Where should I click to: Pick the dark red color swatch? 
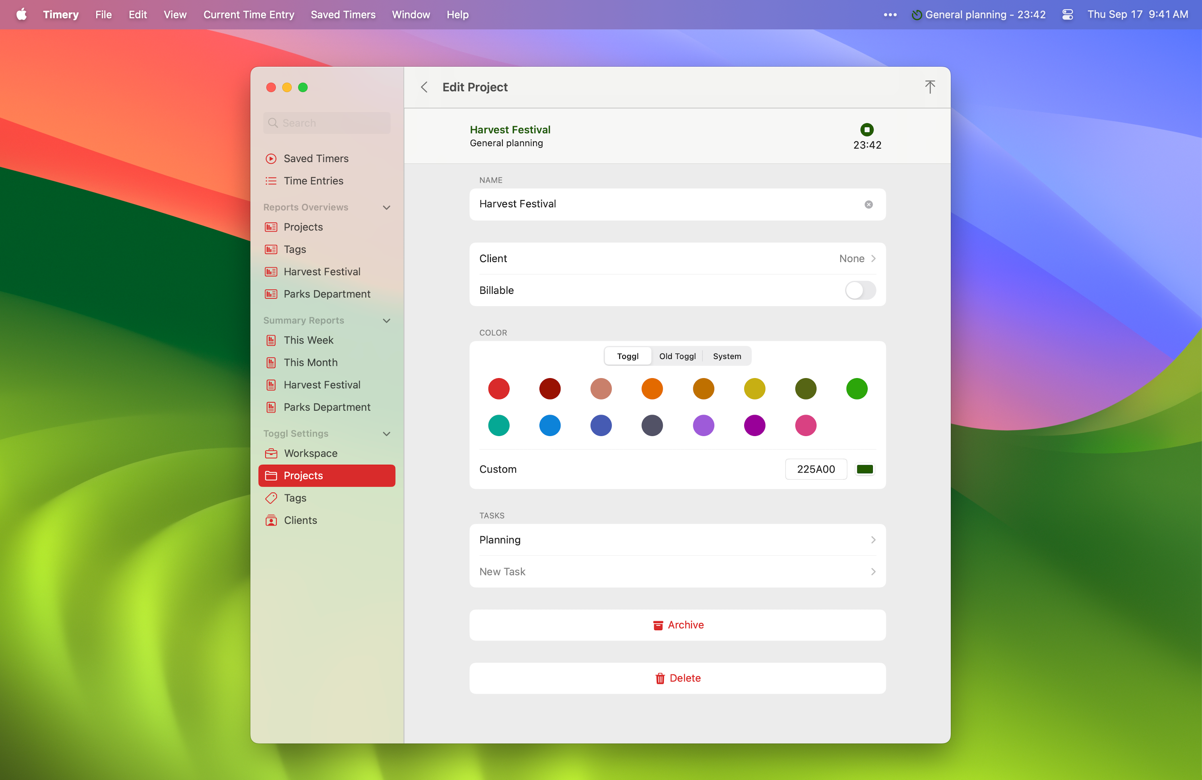click(x=549, y=388)
